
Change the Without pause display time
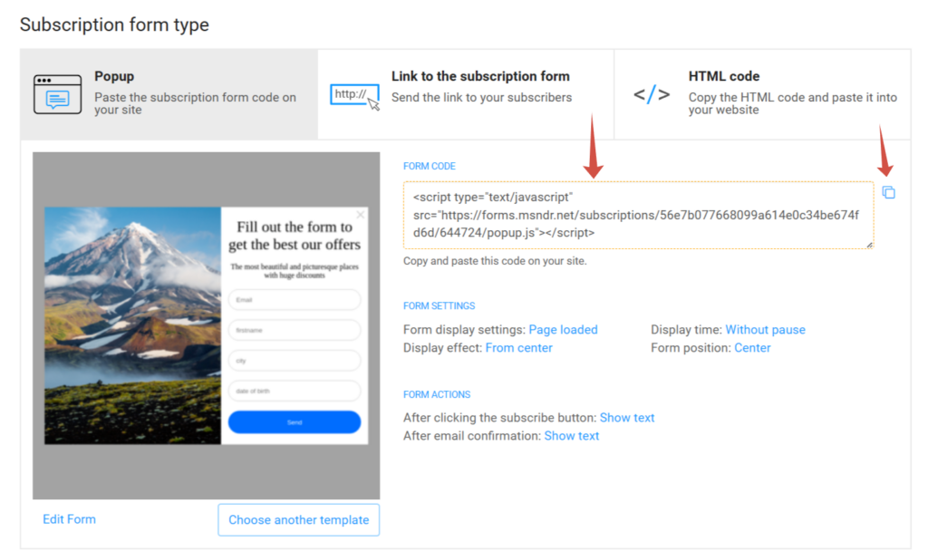click(765, 330)
